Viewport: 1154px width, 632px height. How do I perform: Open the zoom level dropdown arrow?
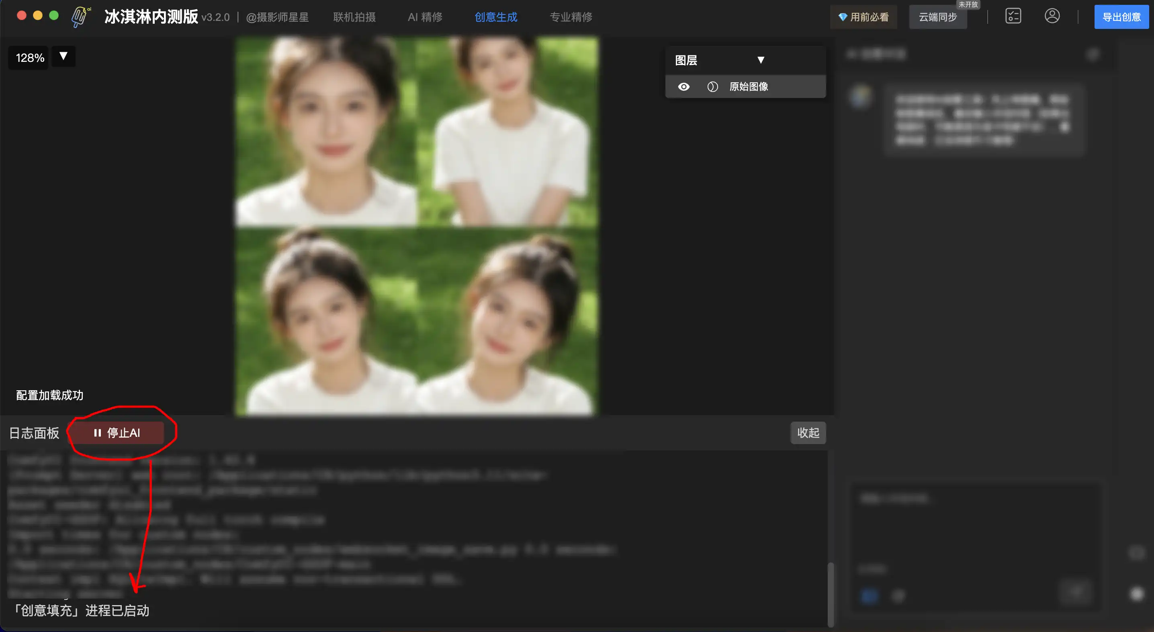63,56
